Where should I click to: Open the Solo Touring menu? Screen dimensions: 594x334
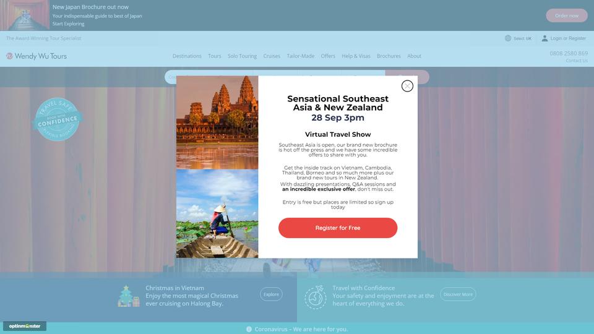click(242, 56)
